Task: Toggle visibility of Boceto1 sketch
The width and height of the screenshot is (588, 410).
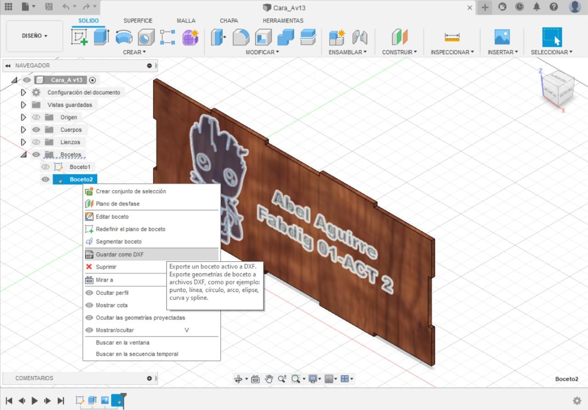Action: click(45, 167)
